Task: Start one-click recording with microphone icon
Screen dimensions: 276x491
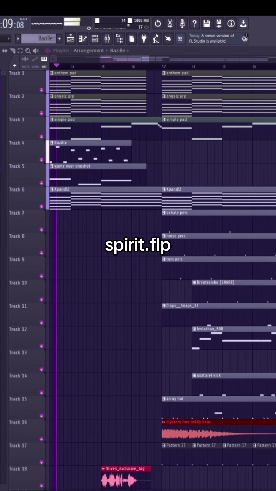Action: point(182,24)
